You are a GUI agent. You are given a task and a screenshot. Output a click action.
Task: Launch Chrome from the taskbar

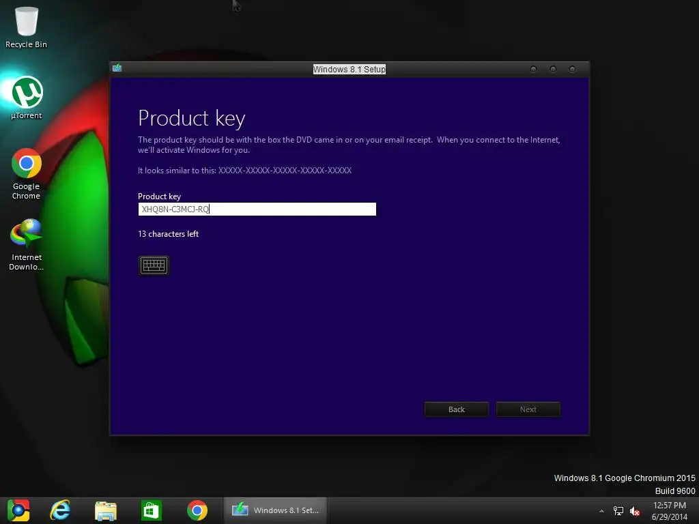[x=197, y=510]
